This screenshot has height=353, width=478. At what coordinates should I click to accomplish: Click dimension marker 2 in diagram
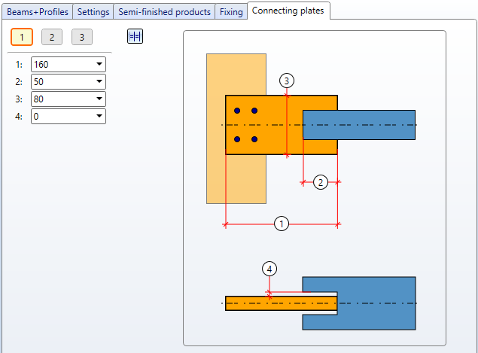(x=321, y=182)
